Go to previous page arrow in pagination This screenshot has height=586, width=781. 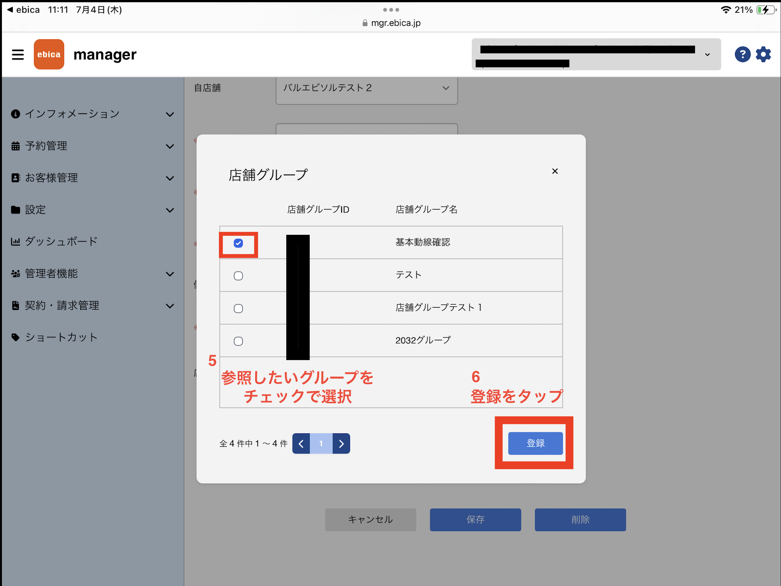point(301,443)
